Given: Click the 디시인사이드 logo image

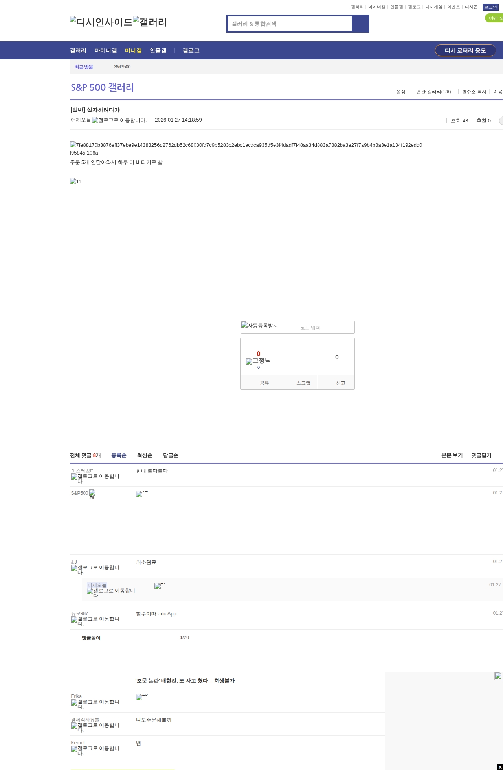Looking at the screenshot, I should [101, 22].
